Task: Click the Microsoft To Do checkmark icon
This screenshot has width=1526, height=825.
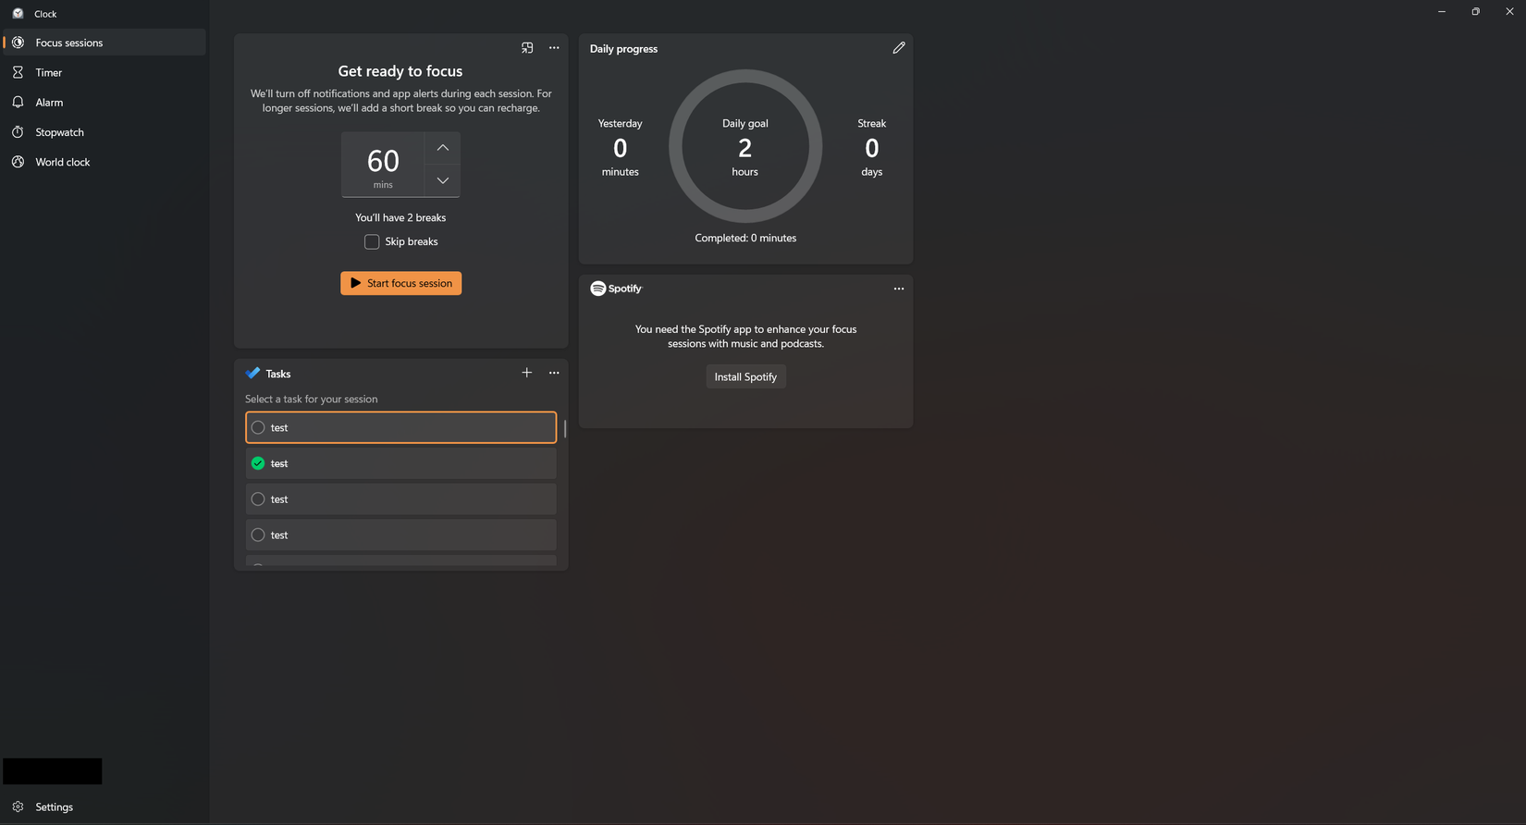Action: coord(252,374)
